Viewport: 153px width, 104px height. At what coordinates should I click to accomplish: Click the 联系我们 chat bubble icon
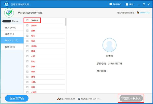(x=111, y=4)
